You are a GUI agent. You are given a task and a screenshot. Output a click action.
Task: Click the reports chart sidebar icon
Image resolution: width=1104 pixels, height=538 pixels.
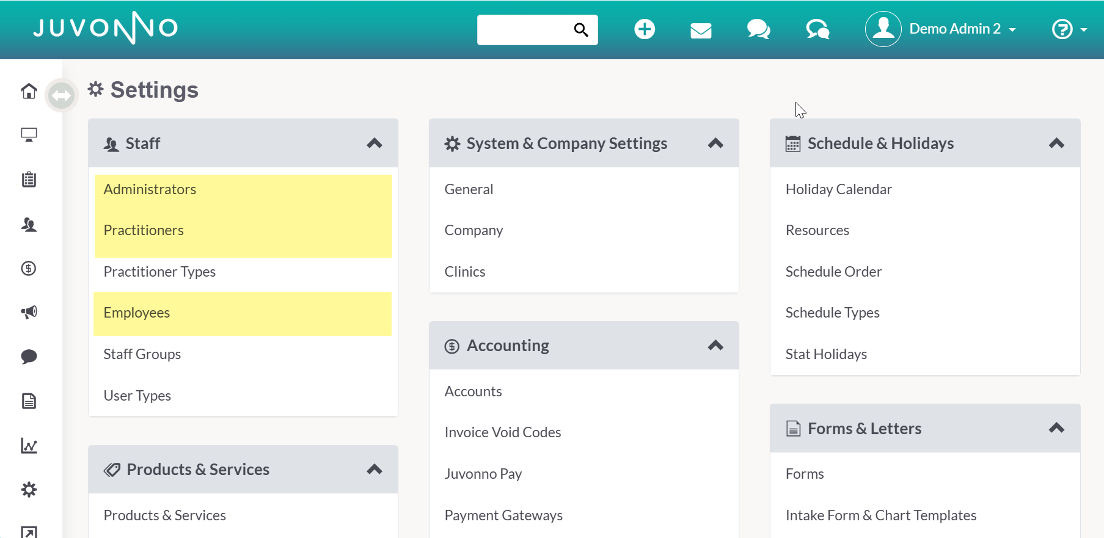[29, 445]
